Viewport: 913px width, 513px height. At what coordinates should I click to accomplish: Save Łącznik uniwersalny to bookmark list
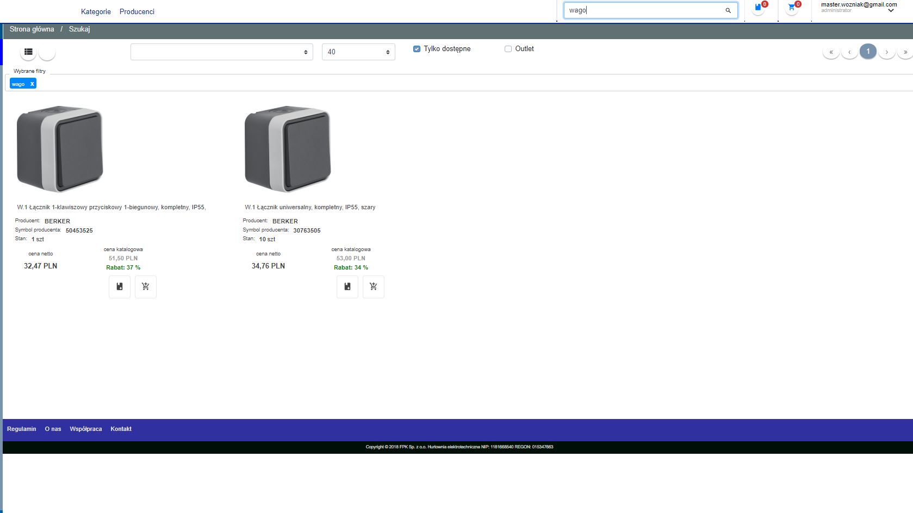pyautogui.click(x=347, y=286)
